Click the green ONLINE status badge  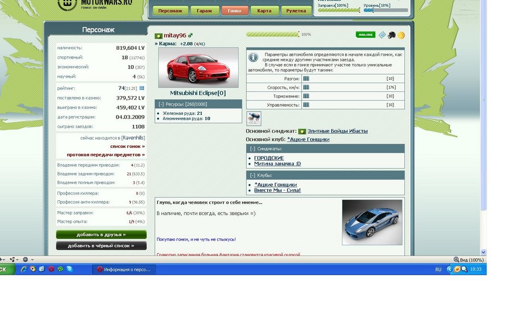click(366, 34)
